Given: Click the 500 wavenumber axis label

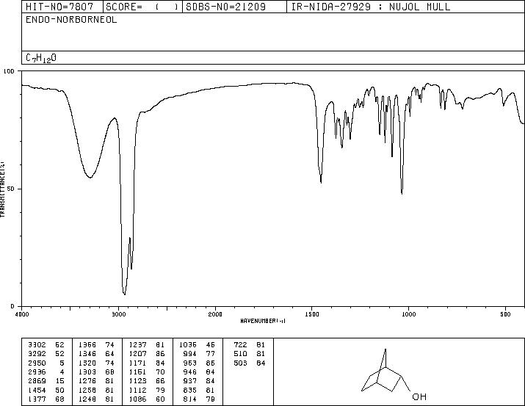Looking at the screenshot, I should [505, 314].
